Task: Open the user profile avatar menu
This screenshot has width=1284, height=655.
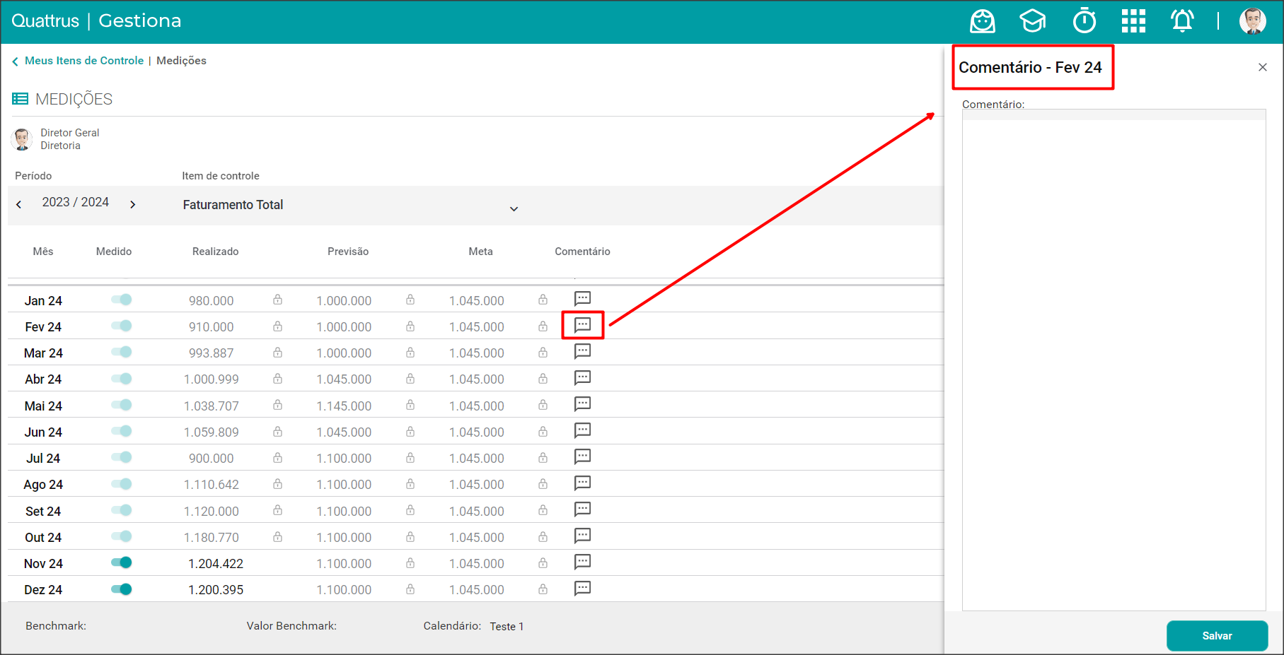Action: pos(1252,21)
